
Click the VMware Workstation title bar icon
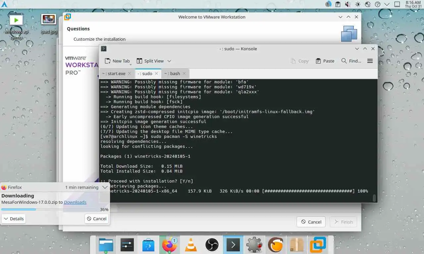click(x=68, y=17)
